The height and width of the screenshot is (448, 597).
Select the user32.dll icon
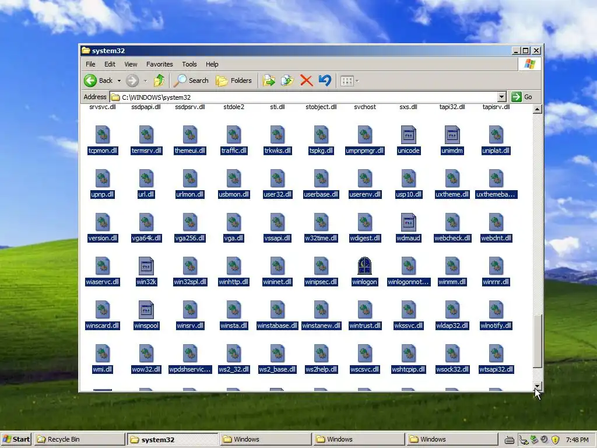click(x=278, y=178)
